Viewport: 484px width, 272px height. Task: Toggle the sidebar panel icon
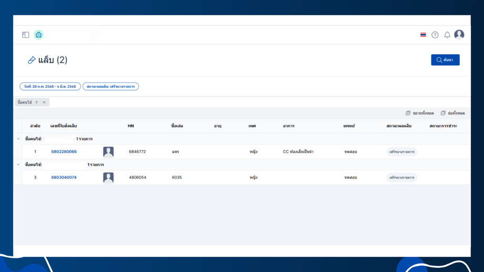point(26,35)
